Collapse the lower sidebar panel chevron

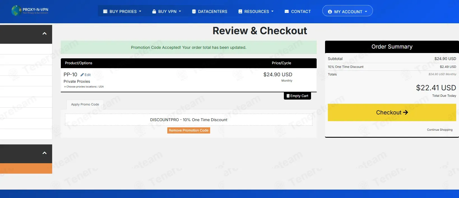pyautogui.click(x=44, y=153)
